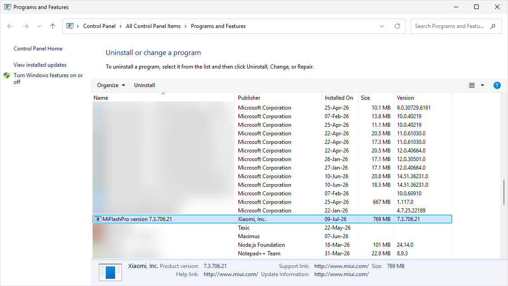Sort by the Publisher column header
The image size is (508, 286).
pos(278,98)
